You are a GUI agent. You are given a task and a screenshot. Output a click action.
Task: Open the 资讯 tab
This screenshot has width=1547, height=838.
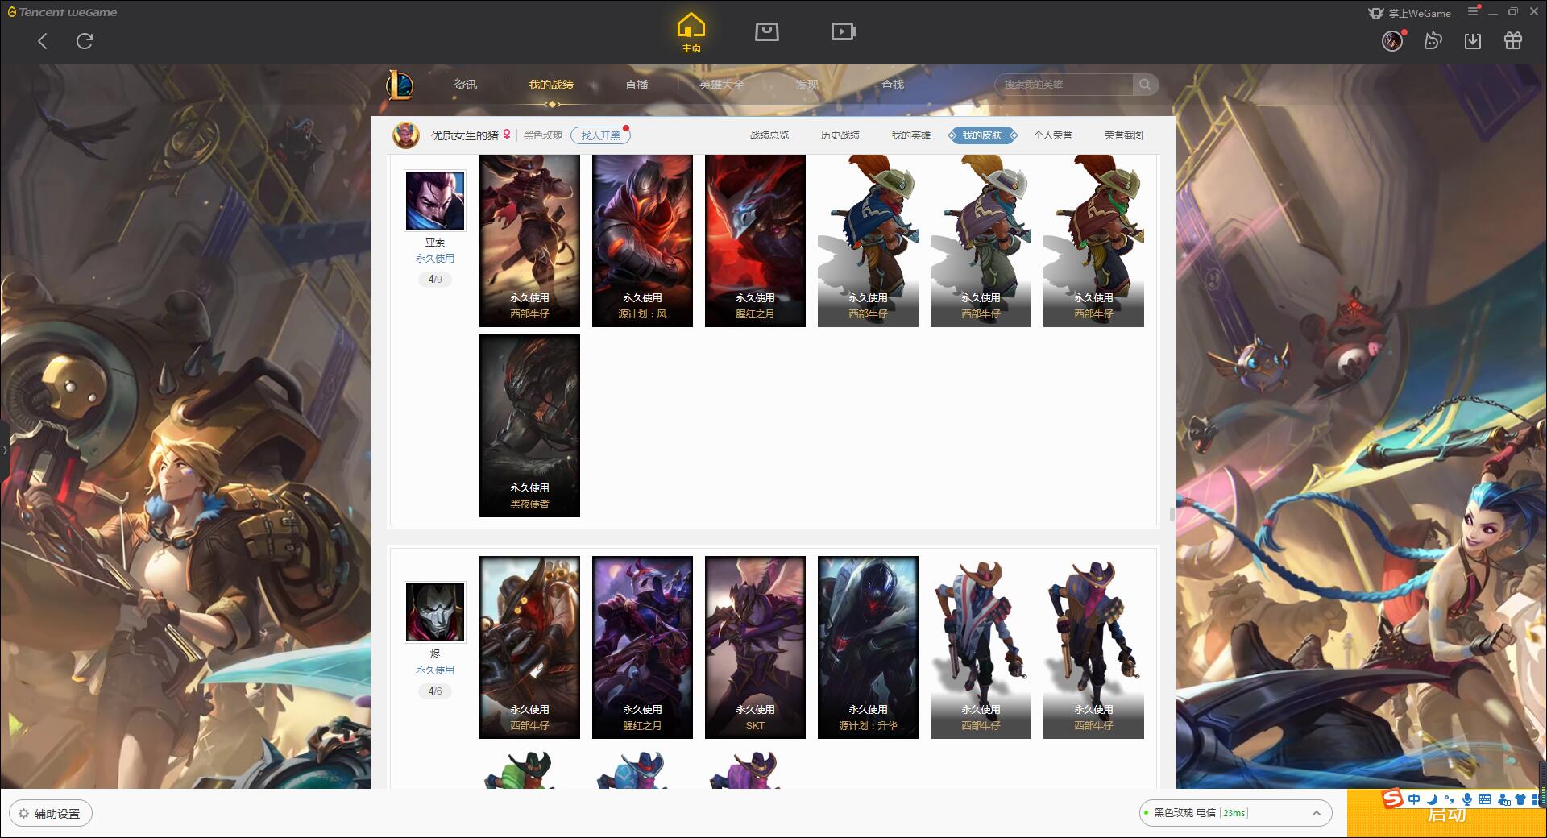[465, 85]
